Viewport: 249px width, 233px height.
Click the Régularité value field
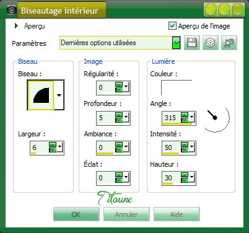(106, 88)
